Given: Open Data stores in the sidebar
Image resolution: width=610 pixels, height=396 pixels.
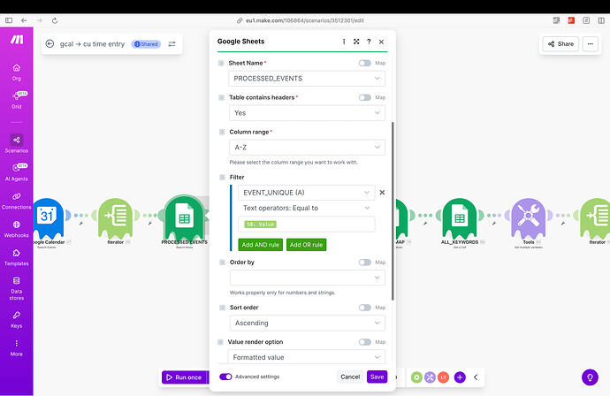Looking at the screenshot, I should 16,289.
